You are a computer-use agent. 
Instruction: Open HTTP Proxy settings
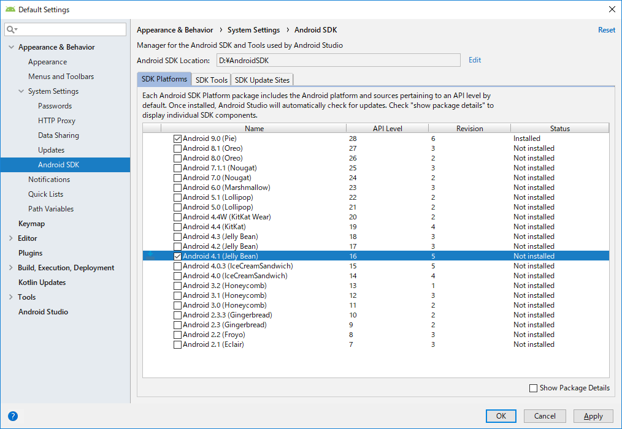tap(56, 121)
